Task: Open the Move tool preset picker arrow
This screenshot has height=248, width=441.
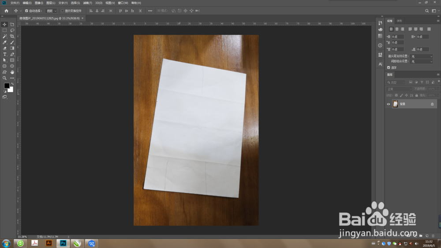Action: pyautogui.click(x=21, y=11)
